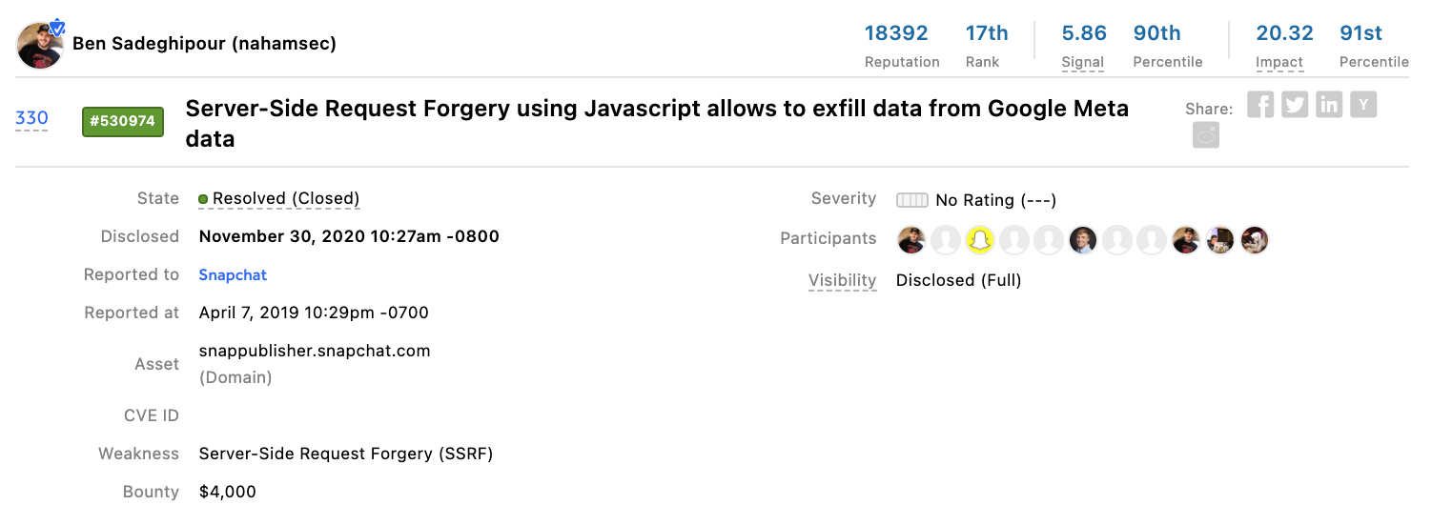Click the Visibility field label

point(842,280)
